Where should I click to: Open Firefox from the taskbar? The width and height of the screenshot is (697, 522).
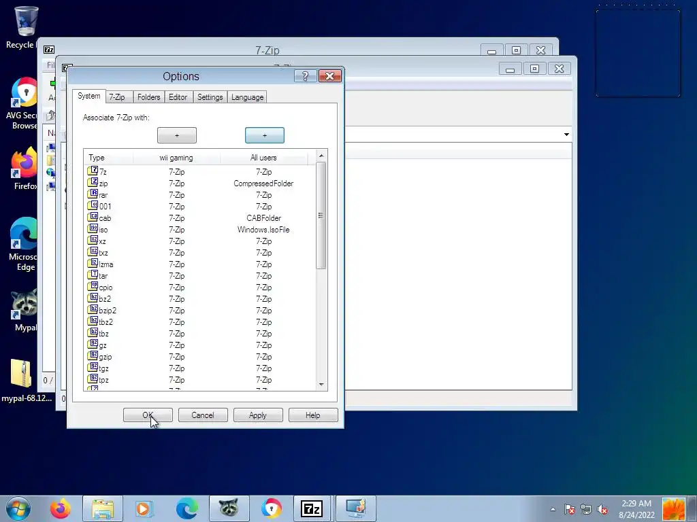click(x=61, y=508)
